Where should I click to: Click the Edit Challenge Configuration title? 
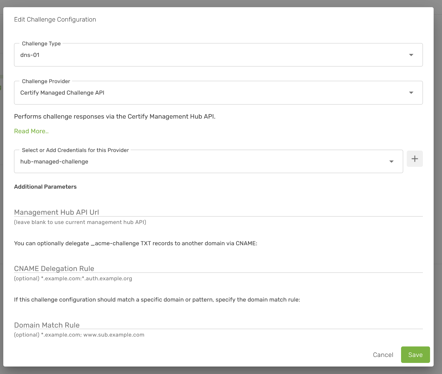55,19
